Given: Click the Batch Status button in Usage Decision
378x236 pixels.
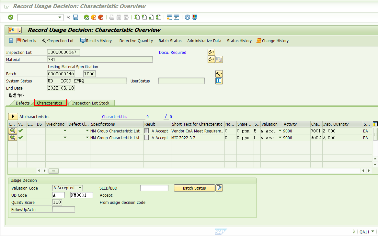Looking at the screenshot, I should [x=194, y=188].
